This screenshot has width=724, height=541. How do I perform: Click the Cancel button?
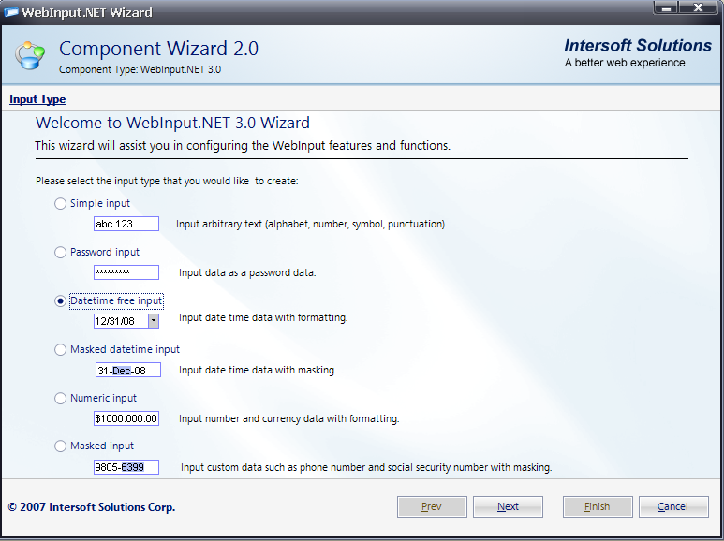[x=672, y=506]
